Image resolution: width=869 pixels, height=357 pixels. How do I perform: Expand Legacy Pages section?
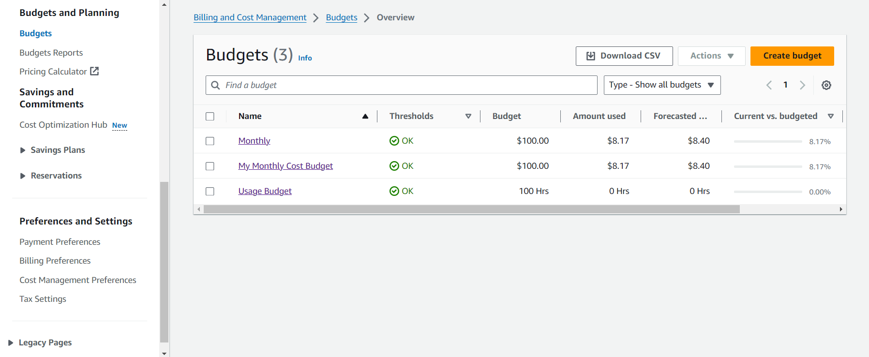tap(11, 343)
